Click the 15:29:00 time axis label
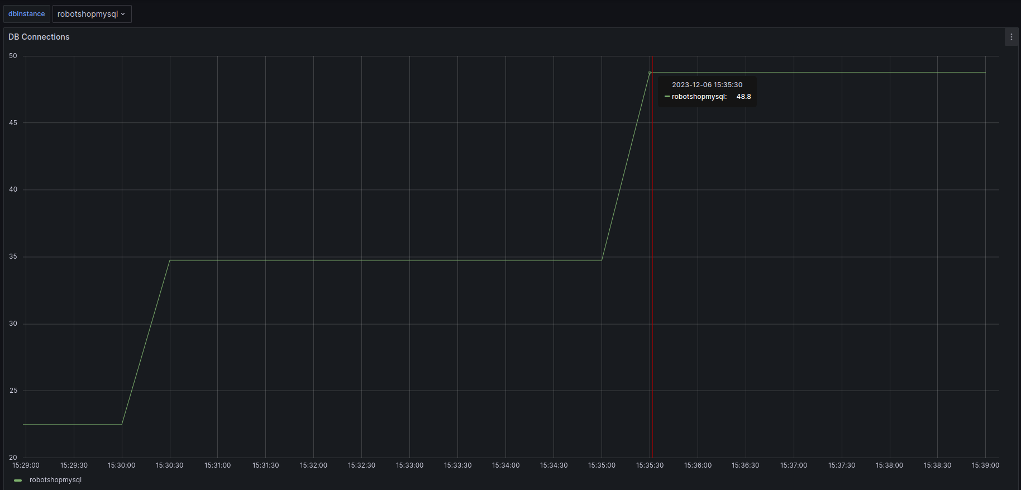 [x=26, y=465]
